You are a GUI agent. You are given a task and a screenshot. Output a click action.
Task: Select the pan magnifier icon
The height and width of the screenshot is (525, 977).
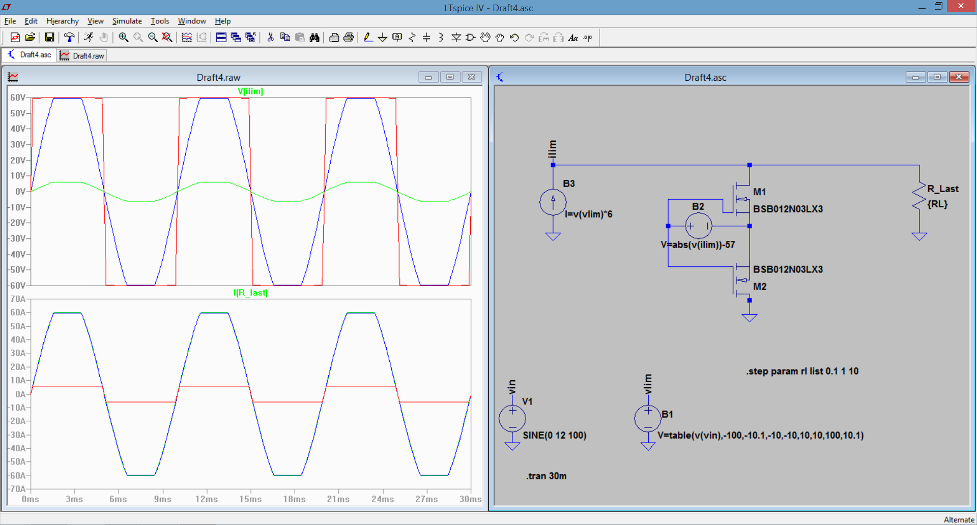point(138,37)
